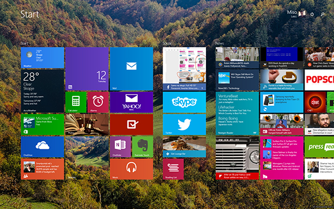Open the Nextgen Reader VentureBeat tile

[237, 114]
